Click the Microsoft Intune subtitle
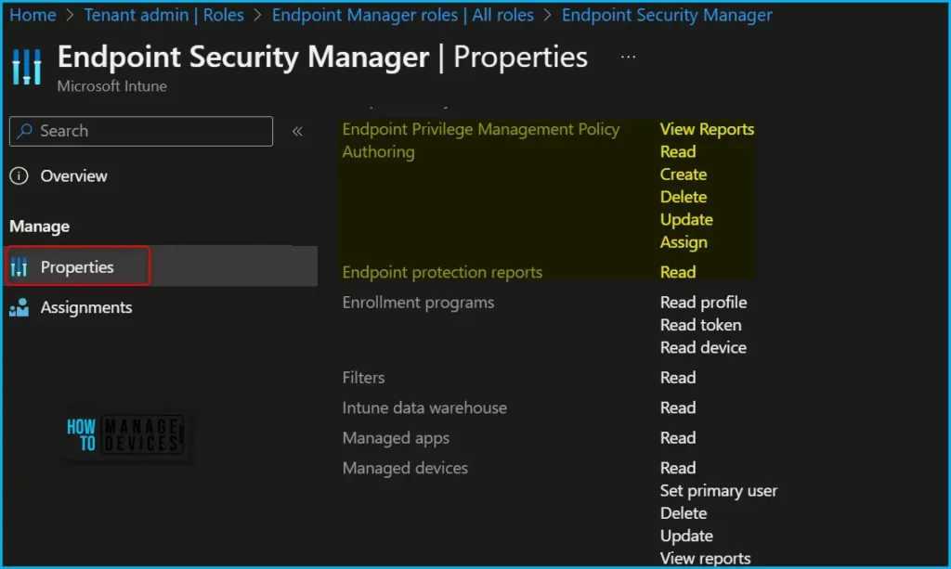 (112, 86)
